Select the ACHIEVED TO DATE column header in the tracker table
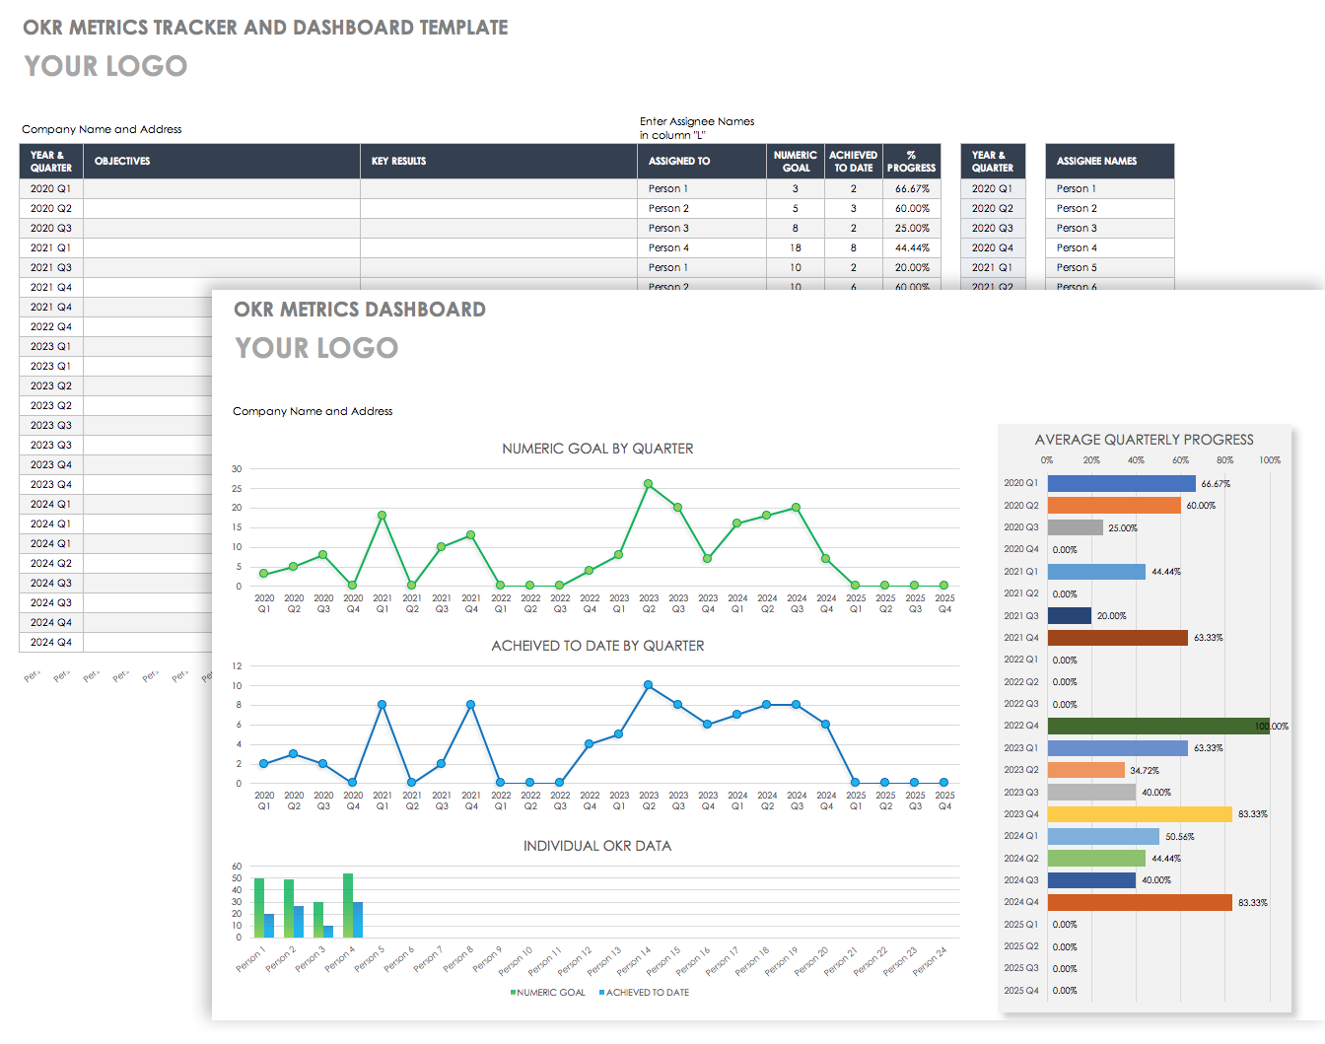 tap(854, 161)
